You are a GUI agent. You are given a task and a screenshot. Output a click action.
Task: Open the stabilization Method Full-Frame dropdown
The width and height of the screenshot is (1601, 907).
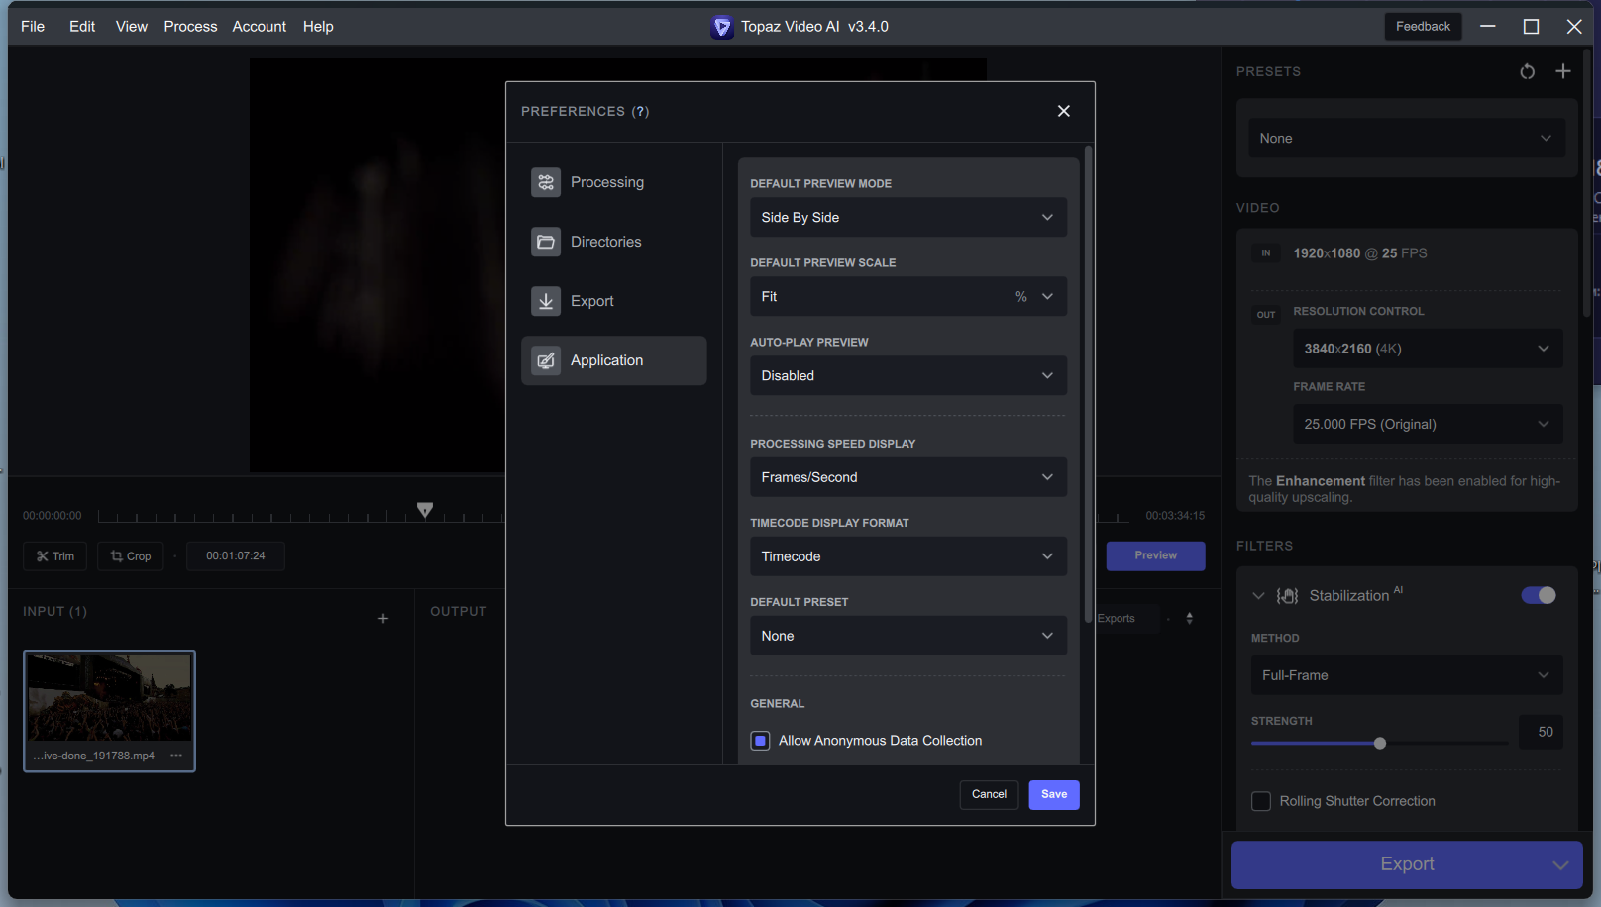[x=1407, y=675]
